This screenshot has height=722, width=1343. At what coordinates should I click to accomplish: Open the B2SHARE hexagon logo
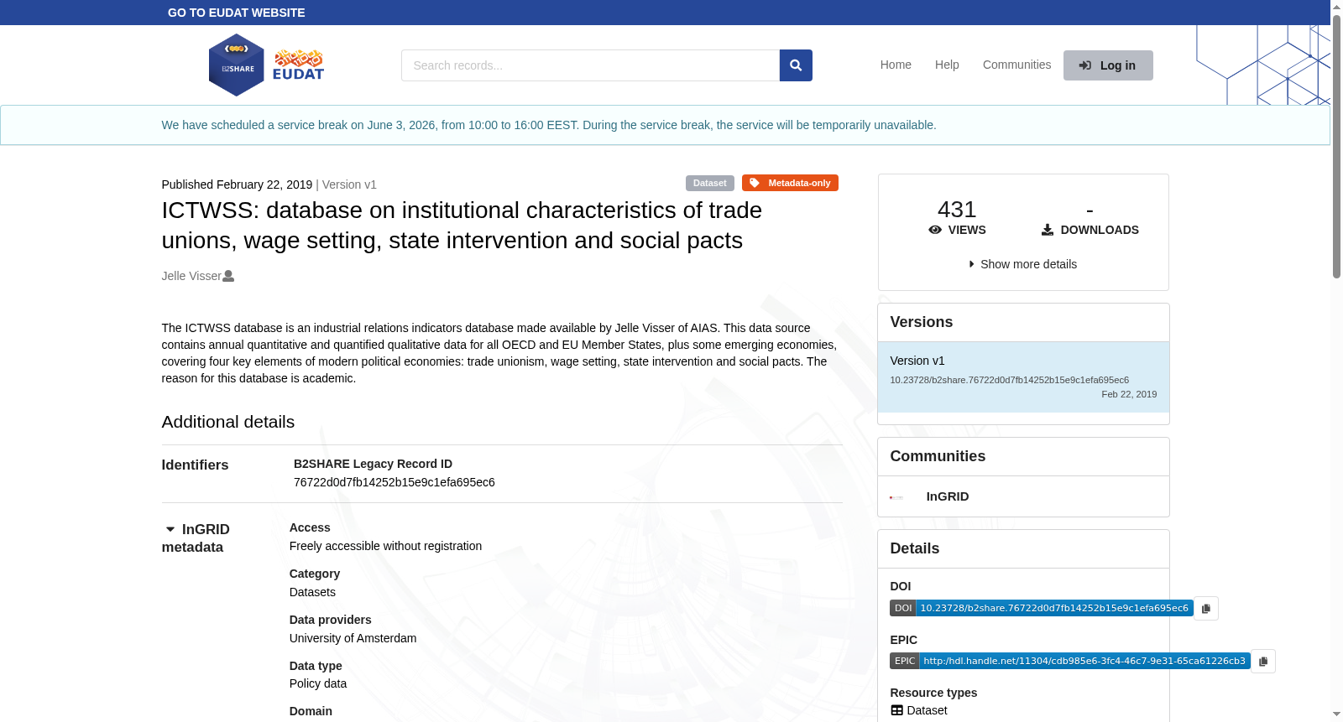click(x=237, y=65)
